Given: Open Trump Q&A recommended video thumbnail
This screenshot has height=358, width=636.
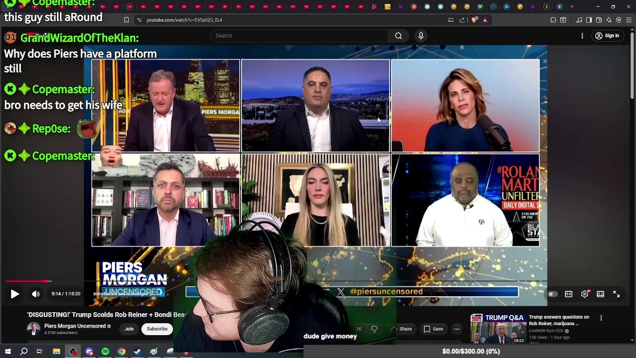Looking at the screenshot, I should [x=497, y=329].
